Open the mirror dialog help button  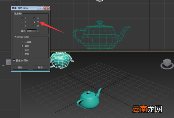[x=40, y=8]
